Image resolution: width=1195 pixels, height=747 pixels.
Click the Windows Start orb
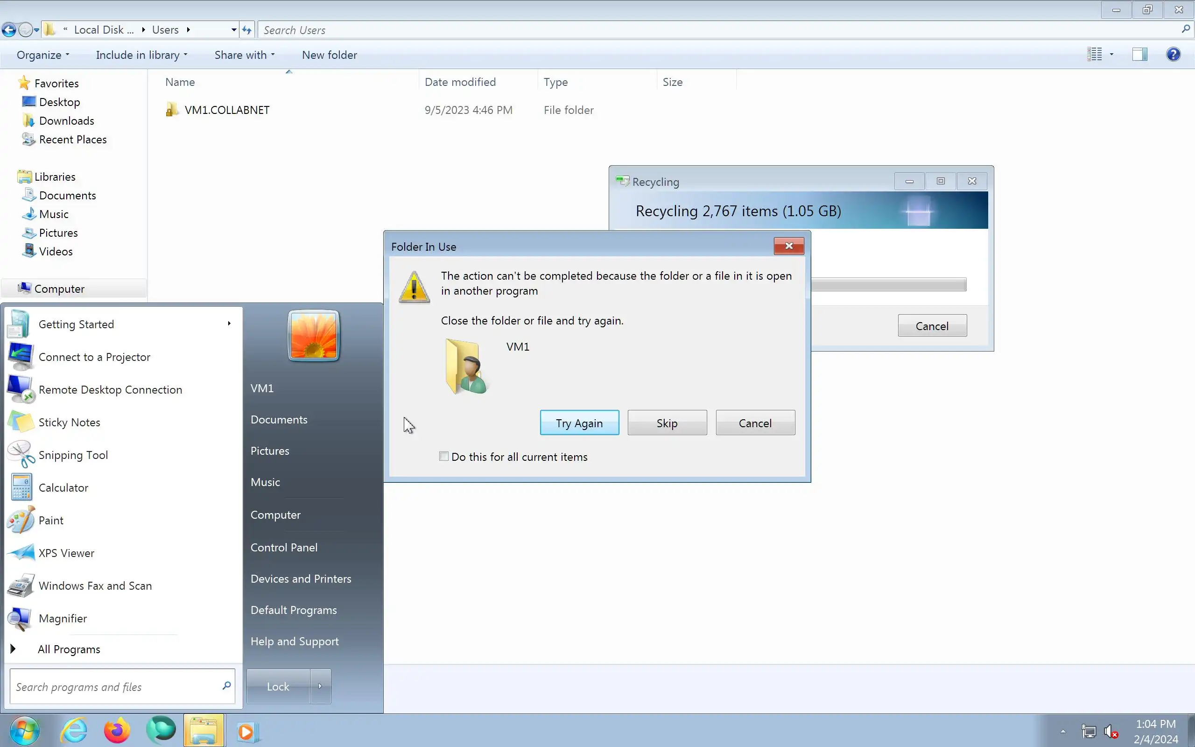24,731
